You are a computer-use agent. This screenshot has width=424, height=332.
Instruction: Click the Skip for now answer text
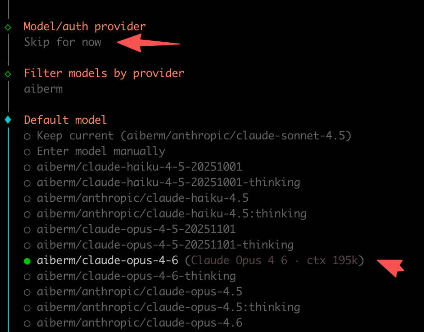[x=62, y=43]
